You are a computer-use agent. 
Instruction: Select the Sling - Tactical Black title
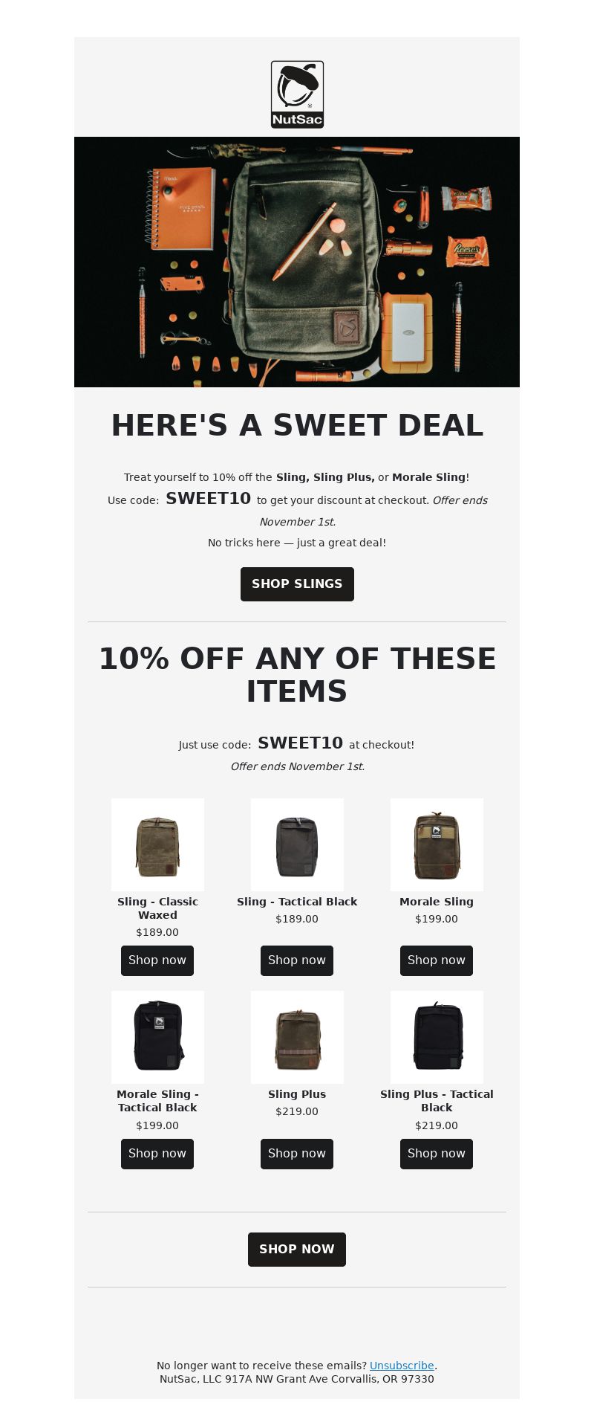pos(297,902)
